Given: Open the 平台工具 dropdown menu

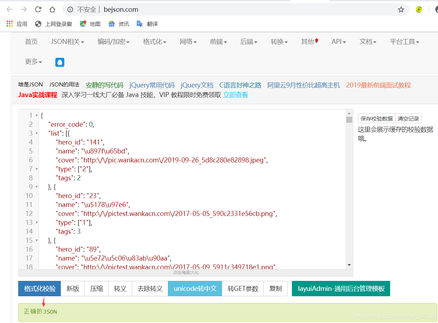Looking at the screenshot, I should [404, 42].
